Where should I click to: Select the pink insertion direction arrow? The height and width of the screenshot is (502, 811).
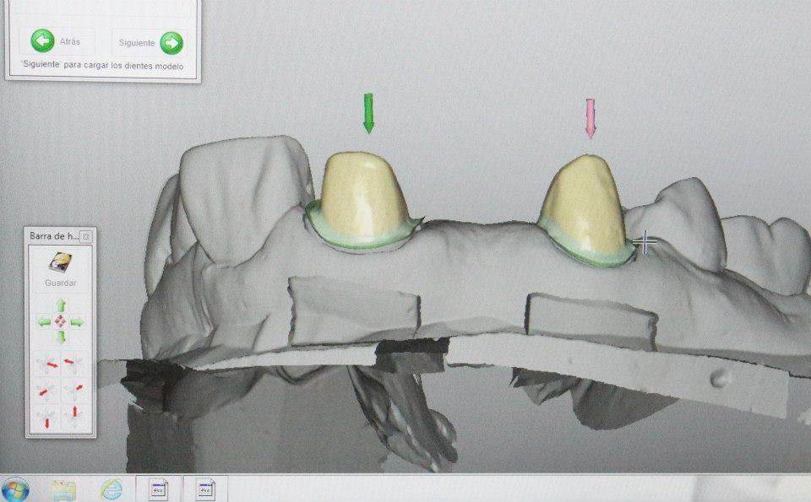591,119
